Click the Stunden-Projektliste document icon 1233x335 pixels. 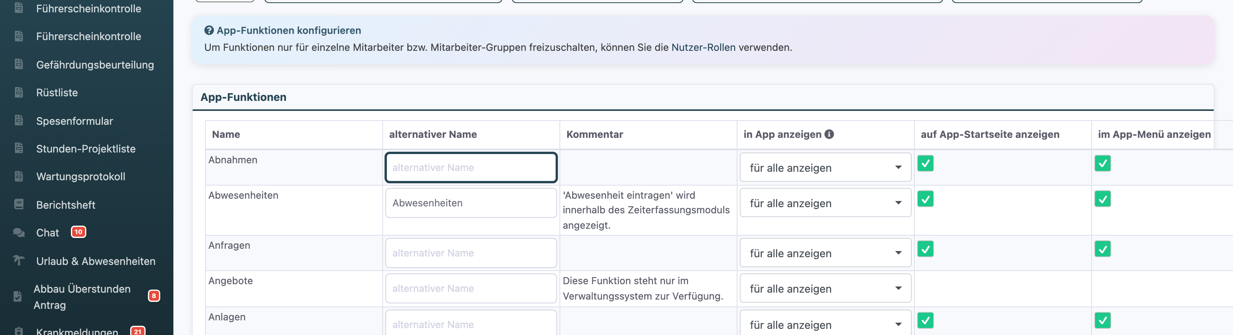(x=18, y=148)
